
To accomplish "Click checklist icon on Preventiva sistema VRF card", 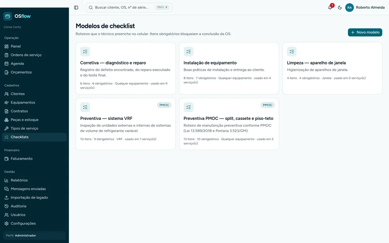I will (x=85, y=107).
